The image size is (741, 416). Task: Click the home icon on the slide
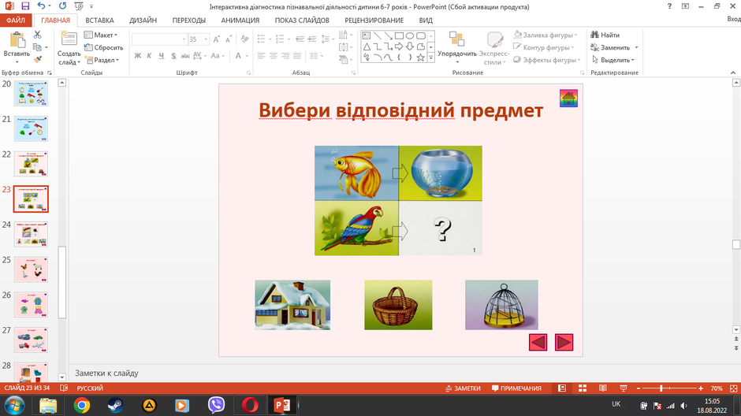click(568, 98)
